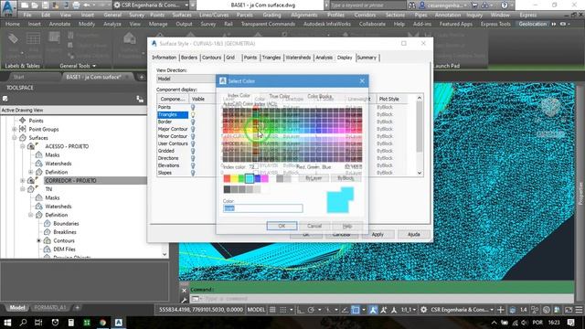Click the ByLayer button

pyautogui.click(x=314, y=178)
